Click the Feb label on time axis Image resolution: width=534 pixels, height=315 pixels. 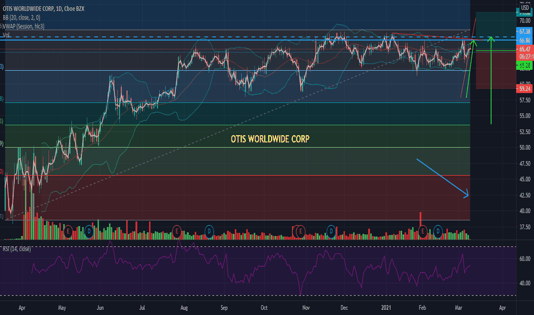(x=422, y=308)
